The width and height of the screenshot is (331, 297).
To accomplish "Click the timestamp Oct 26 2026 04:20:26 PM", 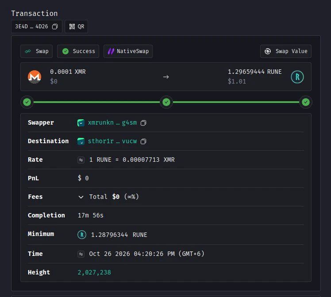I will tap(132, 254).
